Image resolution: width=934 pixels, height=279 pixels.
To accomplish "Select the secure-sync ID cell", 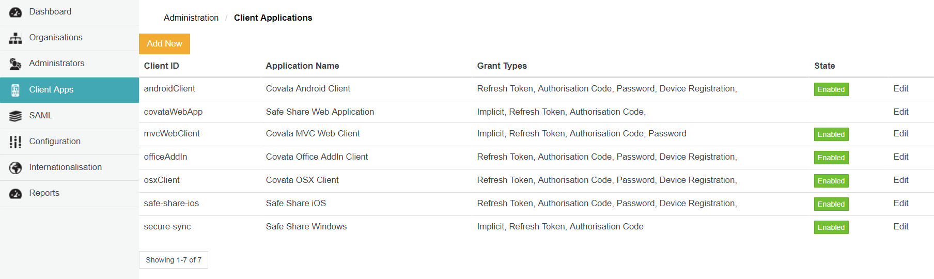I will point(167,227).
